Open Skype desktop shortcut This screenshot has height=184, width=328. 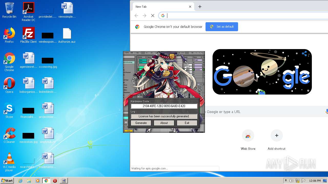point(9,111)
